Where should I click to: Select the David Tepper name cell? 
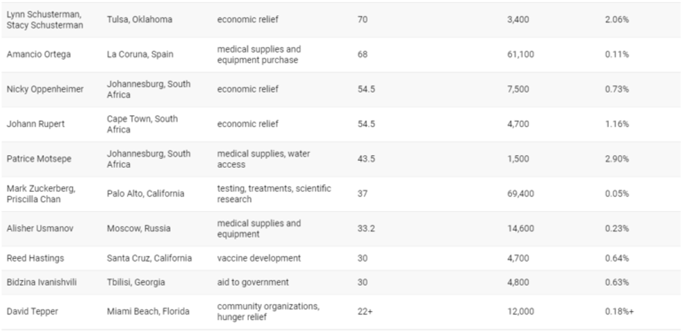click(32, 312)
